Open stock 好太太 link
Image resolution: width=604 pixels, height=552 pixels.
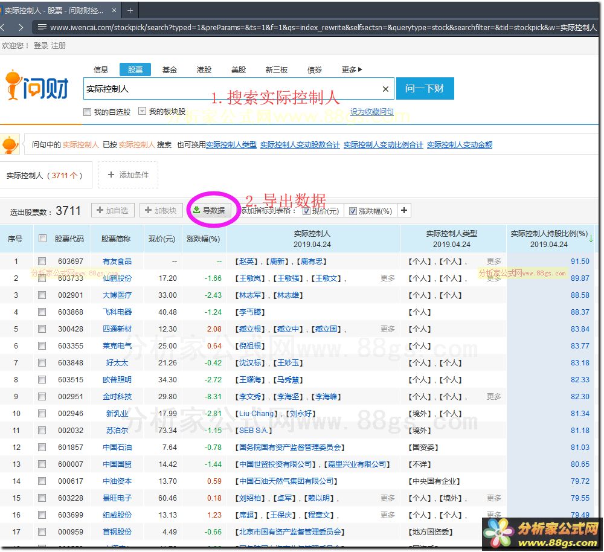[117, 363]
